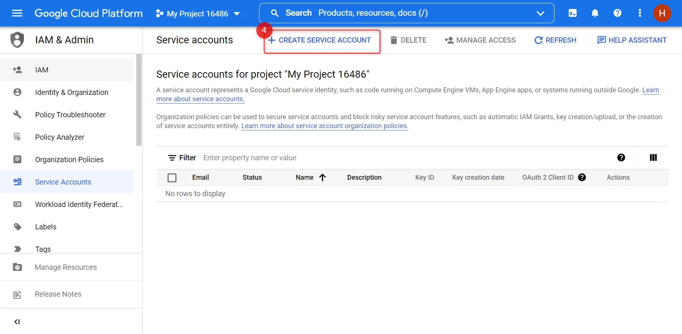Screen dimensions: 682x334
Task: Click the REFRESH button
Action: click(x=555, y=40)
